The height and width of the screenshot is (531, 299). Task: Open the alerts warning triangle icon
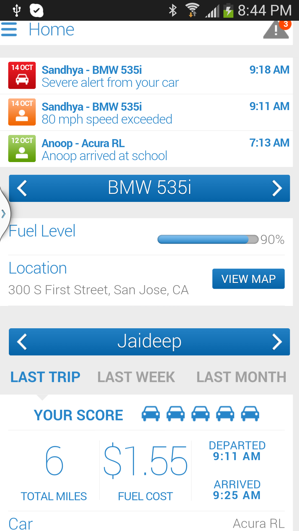tap(276, 30)
